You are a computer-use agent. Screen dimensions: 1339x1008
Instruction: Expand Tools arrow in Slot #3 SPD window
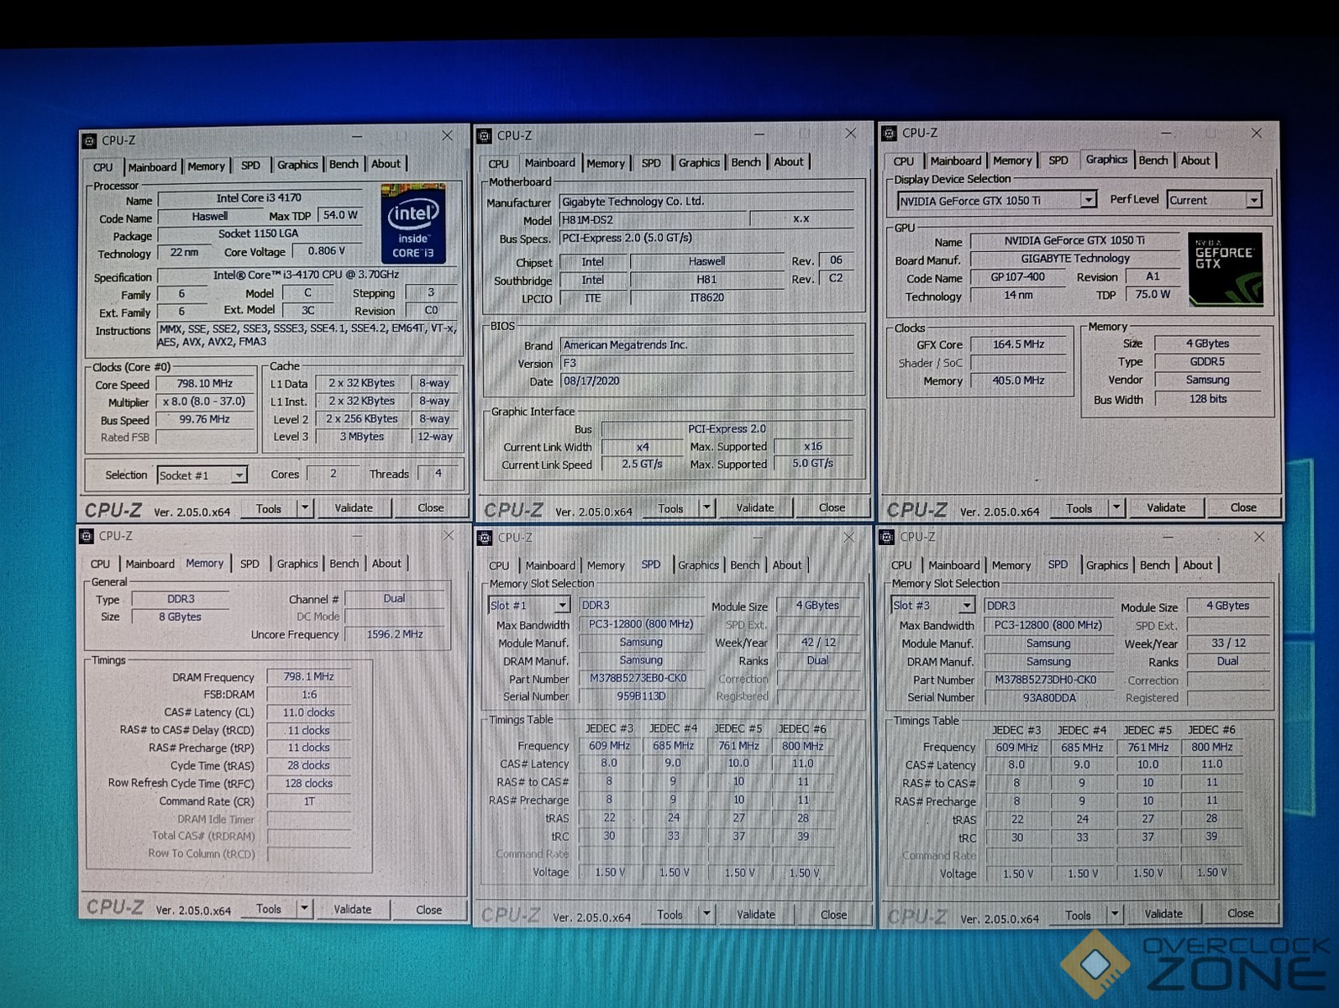(x=1115, y=914)
